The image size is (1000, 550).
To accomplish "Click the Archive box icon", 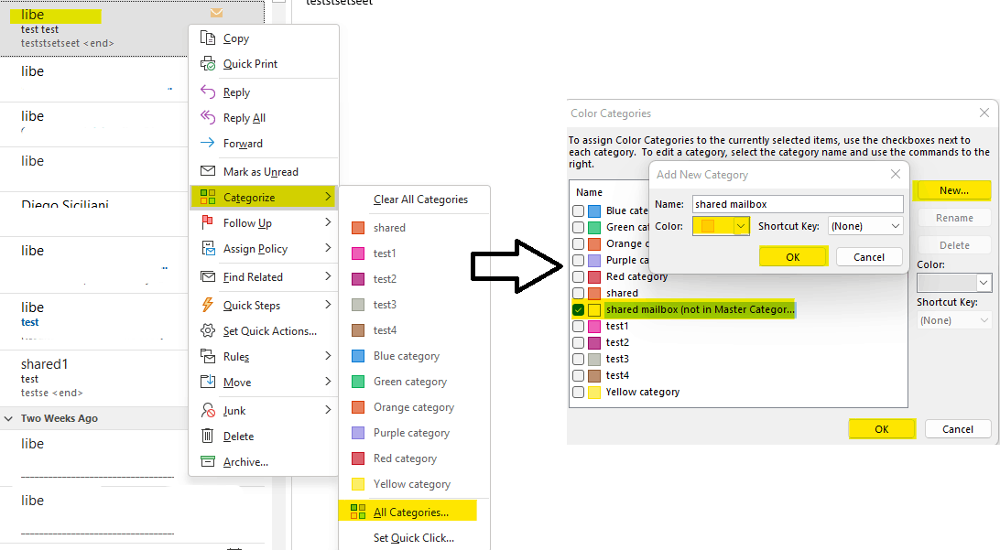I will click(x=207, y=461).
